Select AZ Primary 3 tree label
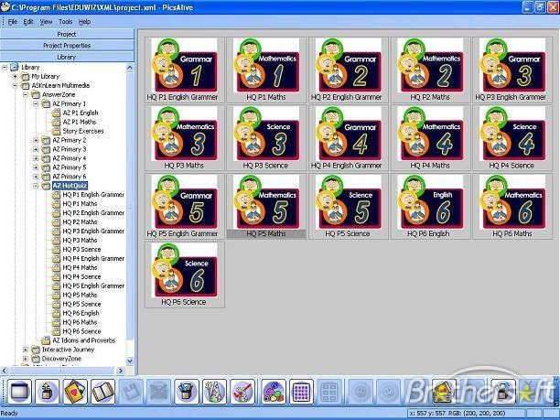 pos(70,149)
